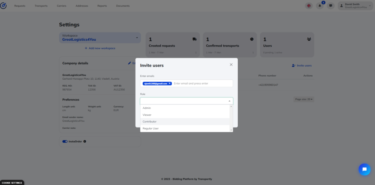This screenshot has width=375, height=185.
Task: Open the chat messages icon
Action: click(331, 6)
